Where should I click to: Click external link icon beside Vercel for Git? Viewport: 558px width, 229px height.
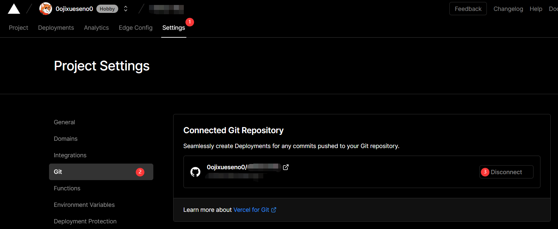pyautogui.click(x=274, y=210)
